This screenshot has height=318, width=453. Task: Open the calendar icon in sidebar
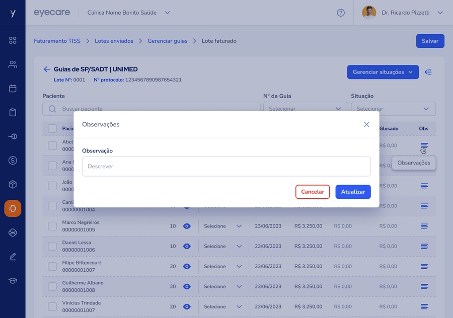pos(13,89)
